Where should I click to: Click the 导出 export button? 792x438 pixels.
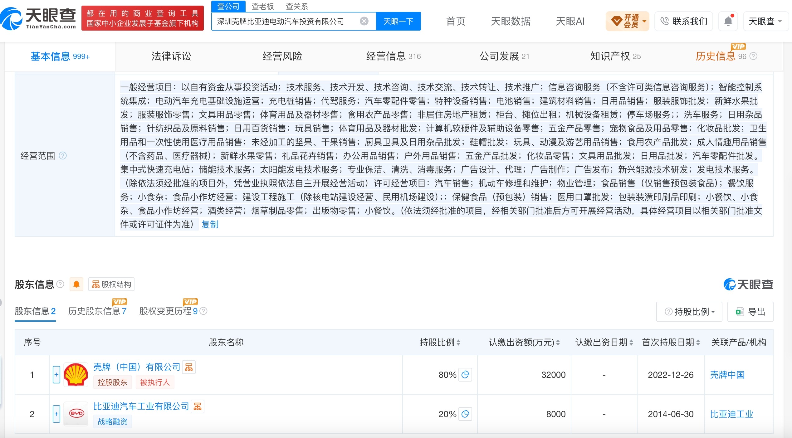[750, 311]
